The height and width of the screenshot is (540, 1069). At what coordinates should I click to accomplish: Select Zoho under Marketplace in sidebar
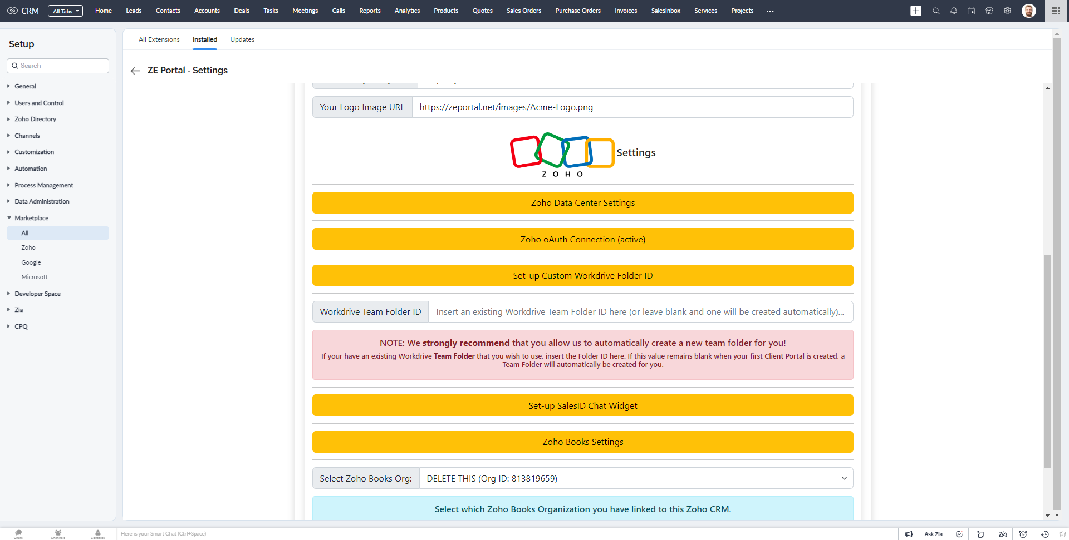click(x=28, y=247)
